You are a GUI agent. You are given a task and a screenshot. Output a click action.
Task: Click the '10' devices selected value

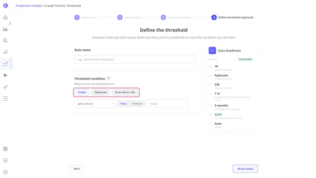pos(216,66)
